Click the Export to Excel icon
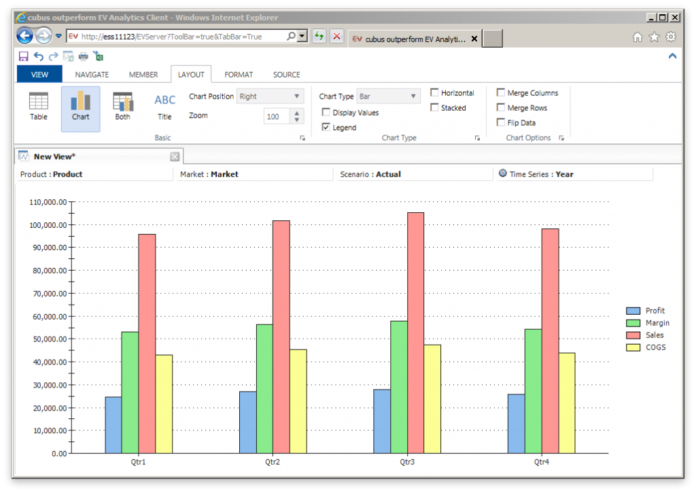The width and height of the screenshot is (696, 493). [99, 56]
